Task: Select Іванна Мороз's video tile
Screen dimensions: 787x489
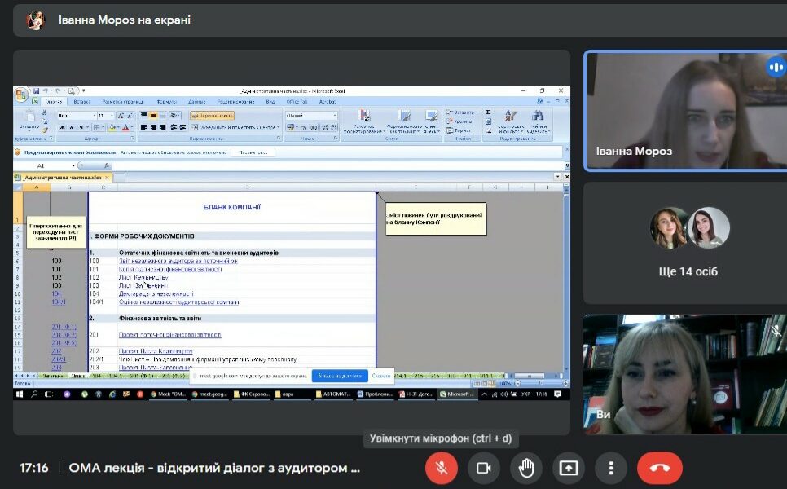Action: [x=686, y=111]
